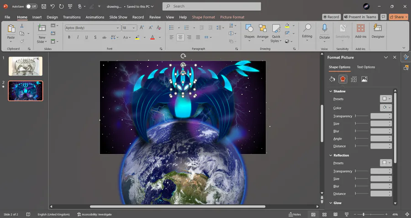Select the Picture icon in pane
This screenshot has width=411, height=218.
(x=364, y=79)
